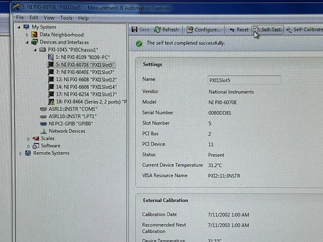Click the green Refresh arrows icon
The width and height of the screenshot is (323, 242).
(x=157, y=29)
